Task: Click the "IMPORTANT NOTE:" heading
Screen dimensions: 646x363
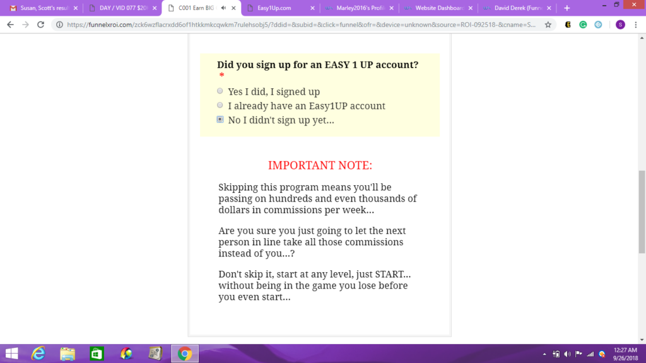Action: (x=320, y=165)
